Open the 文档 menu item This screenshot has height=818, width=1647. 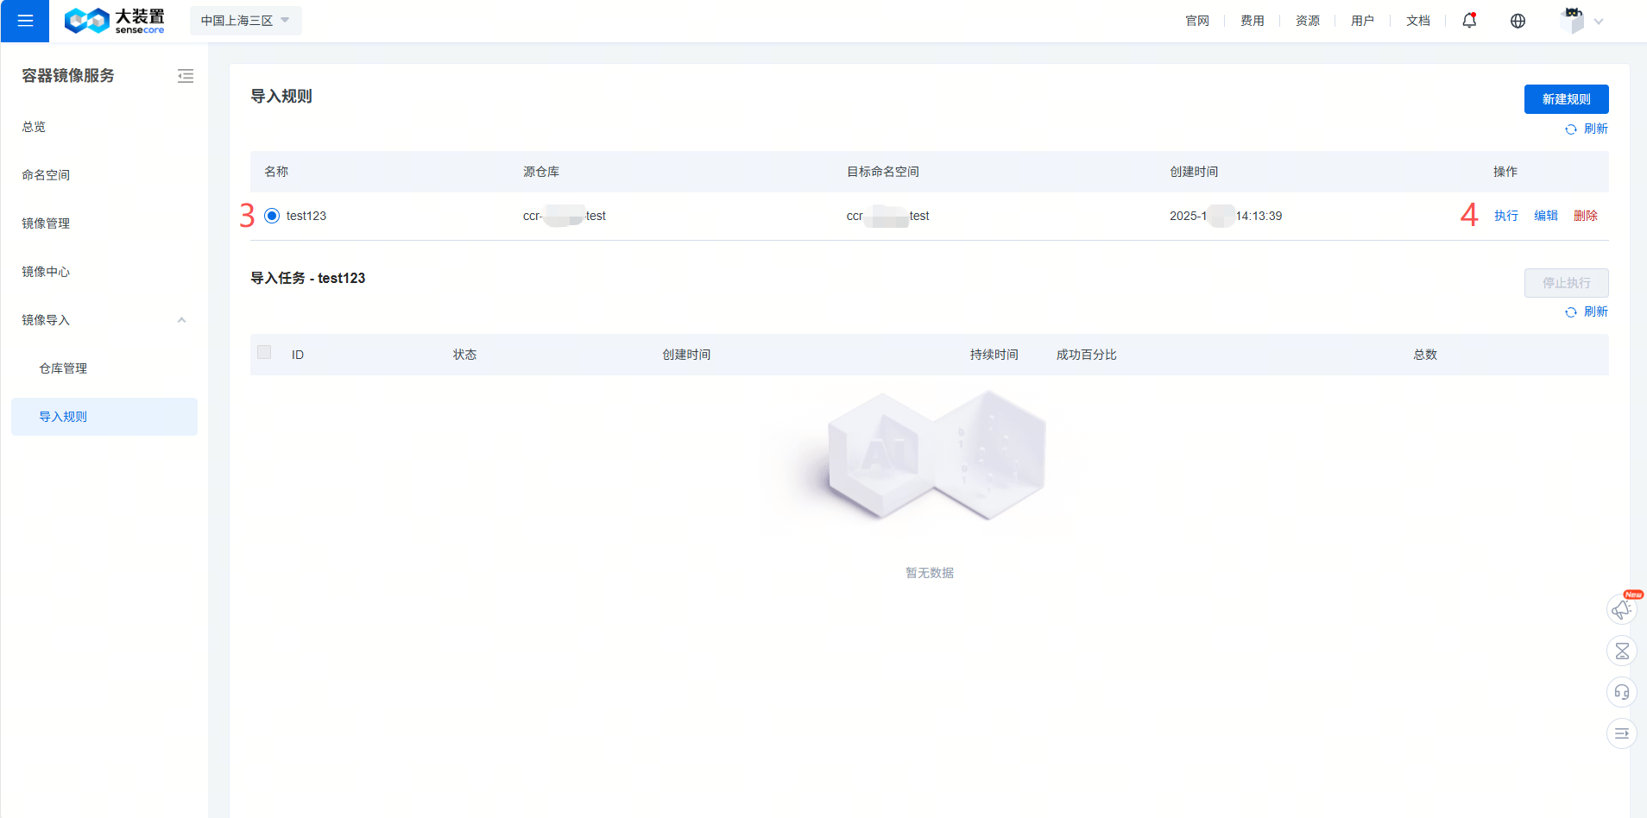[1417, 20]
